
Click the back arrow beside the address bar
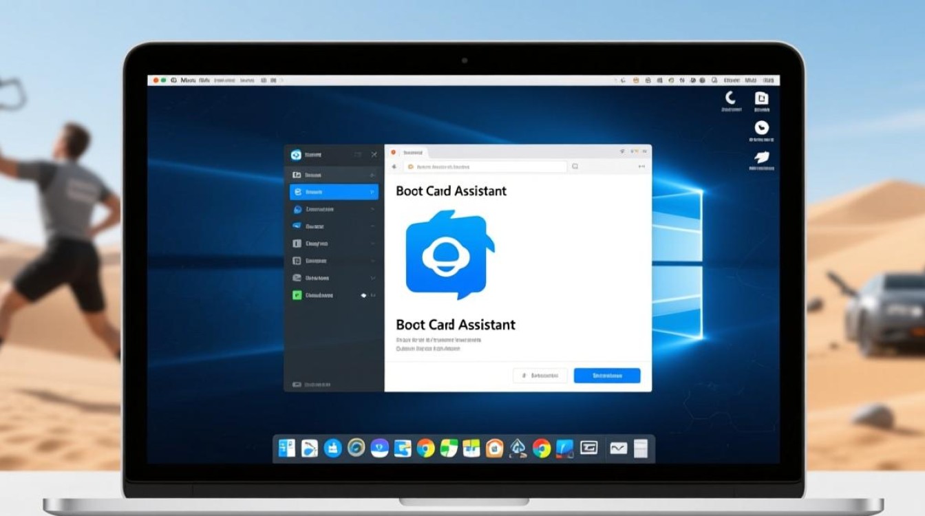point(394,166)
